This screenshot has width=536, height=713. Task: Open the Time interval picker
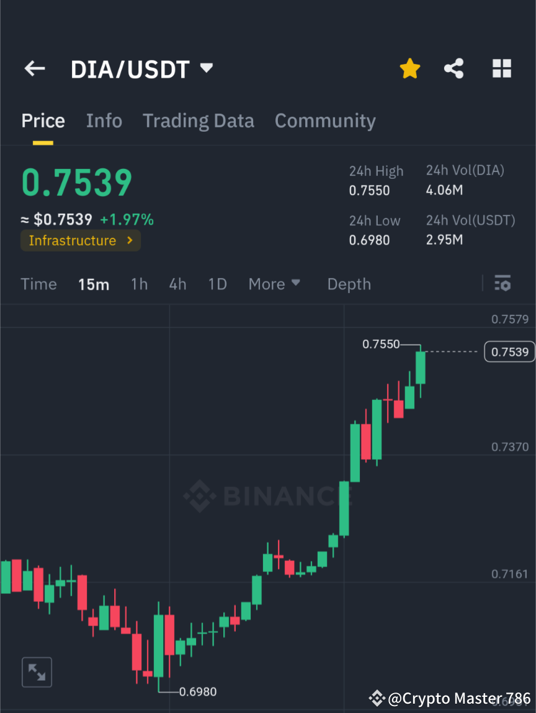pyautogui.click(x=38, y=284)
